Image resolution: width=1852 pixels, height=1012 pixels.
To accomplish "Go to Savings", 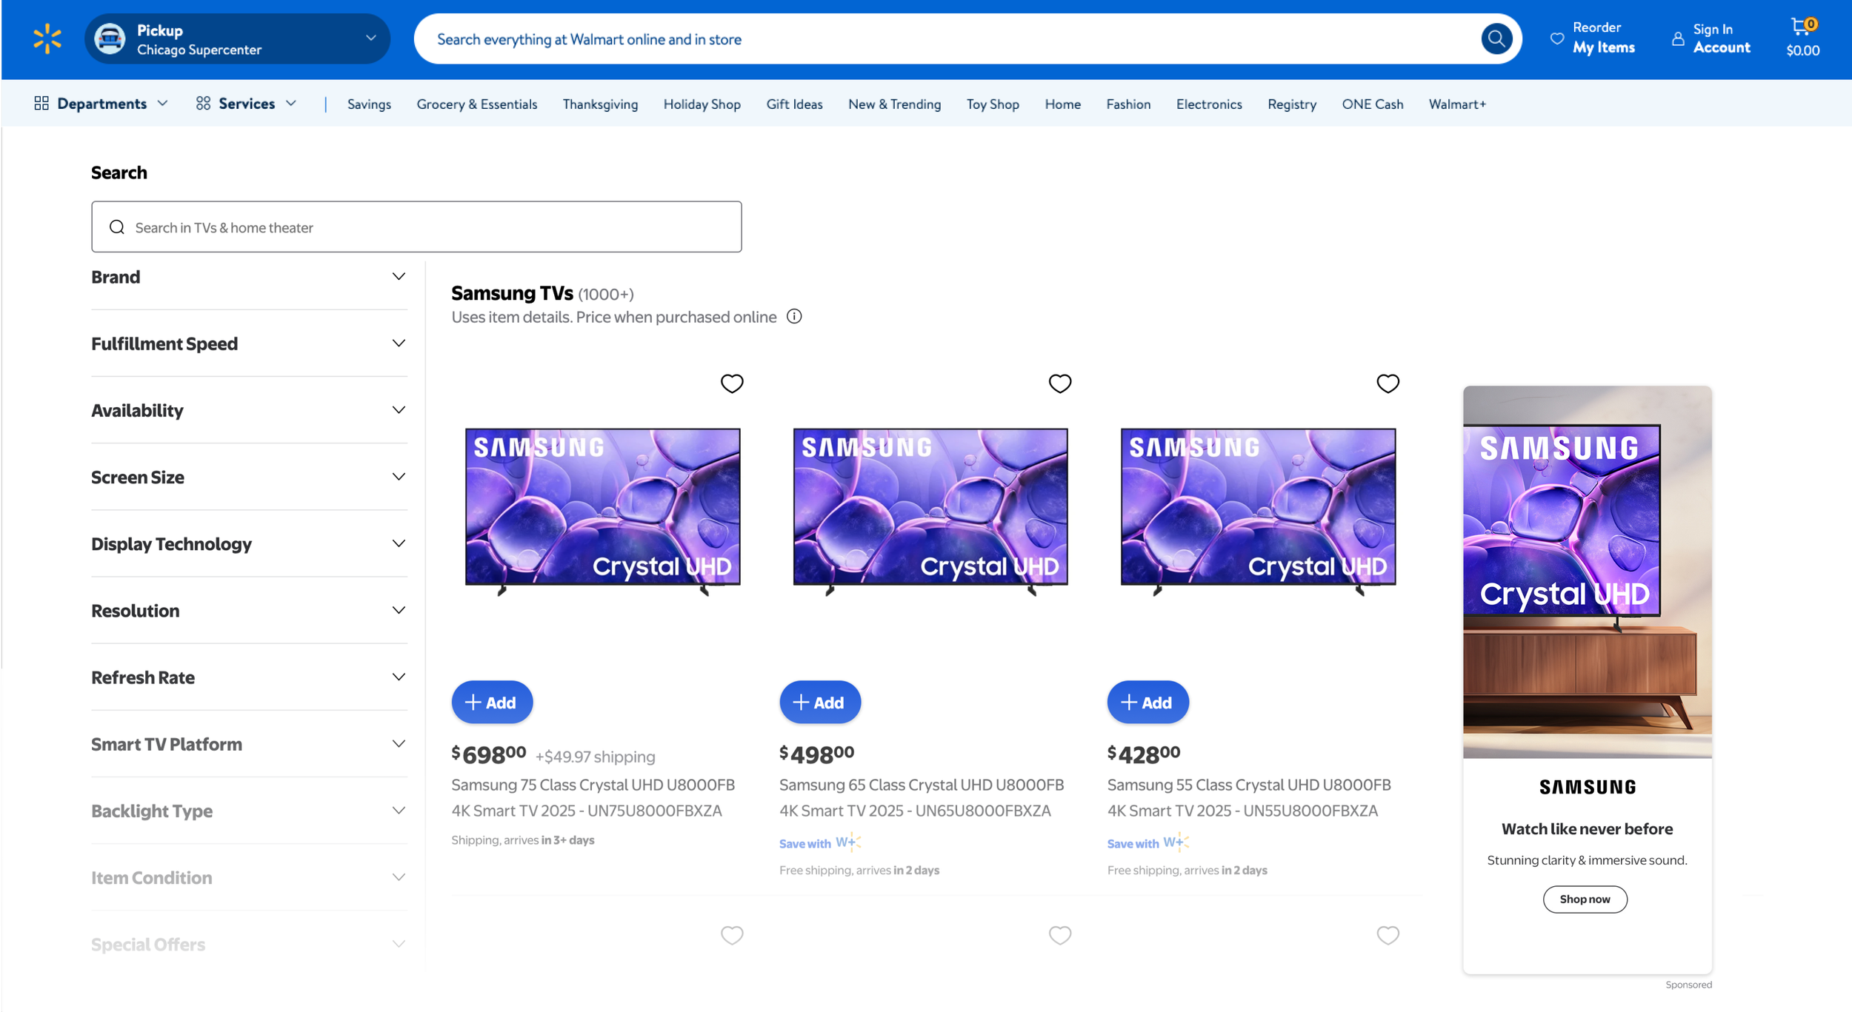I will tap(369, 104).
